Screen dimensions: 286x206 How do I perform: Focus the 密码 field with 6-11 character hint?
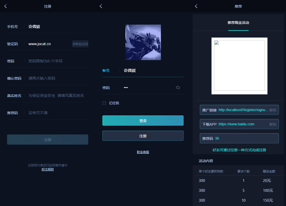coord(58,61)
